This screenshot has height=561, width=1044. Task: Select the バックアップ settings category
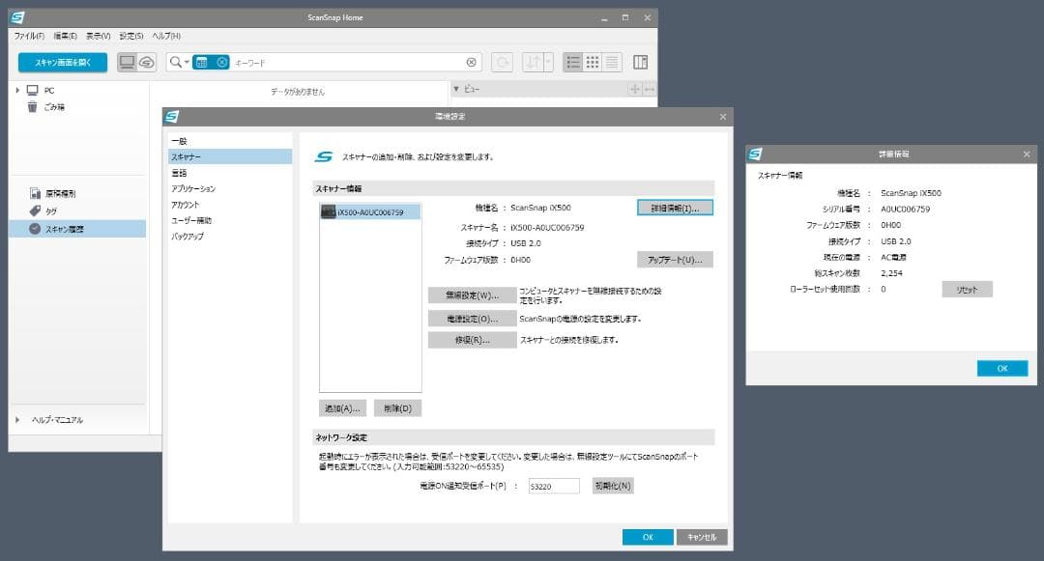pyautogui.click(x=188, y=236)
